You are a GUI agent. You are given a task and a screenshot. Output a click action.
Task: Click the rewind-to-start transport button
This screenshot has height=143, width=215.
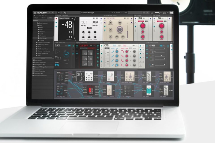(112, 13)
